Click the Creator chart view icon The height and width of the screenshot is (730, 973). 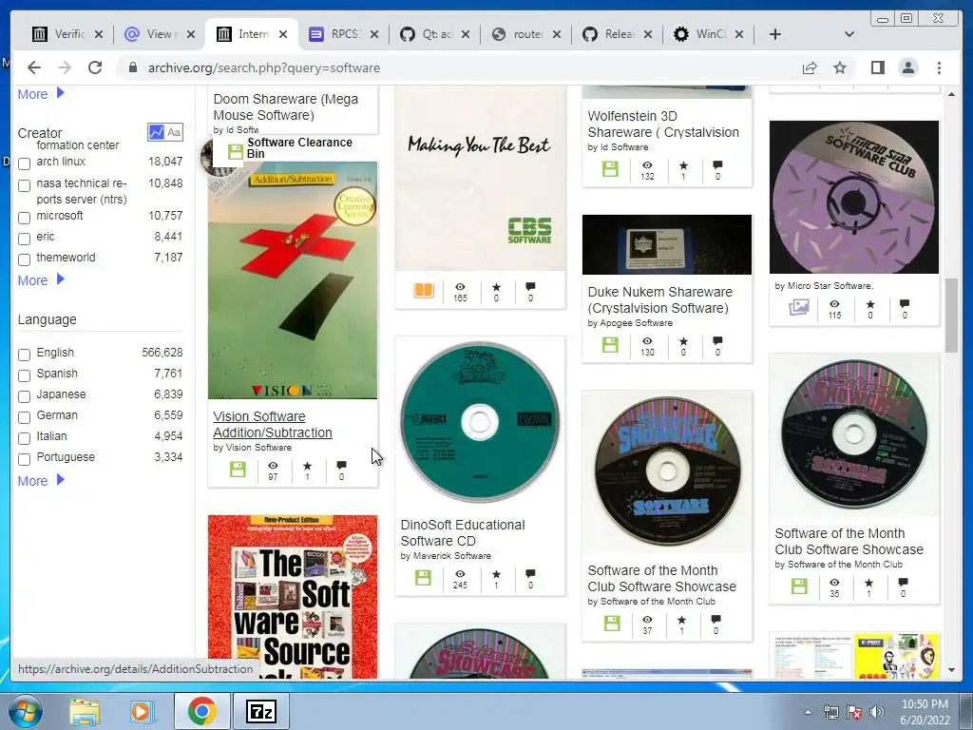tap(156, 132)
